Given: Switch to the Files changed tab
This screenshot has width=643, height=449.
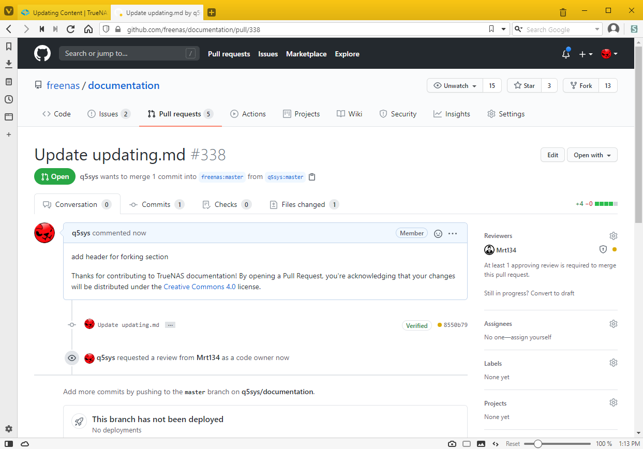Looking at the screenshot, I should click(304, 204).
